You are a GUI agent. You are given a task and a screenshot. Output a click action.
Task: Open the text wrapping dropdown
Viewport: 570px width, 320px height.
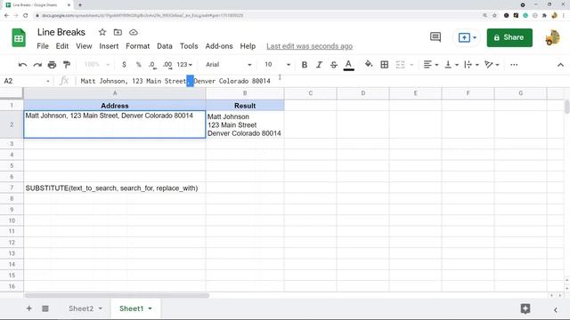click(x=471, y=65)
